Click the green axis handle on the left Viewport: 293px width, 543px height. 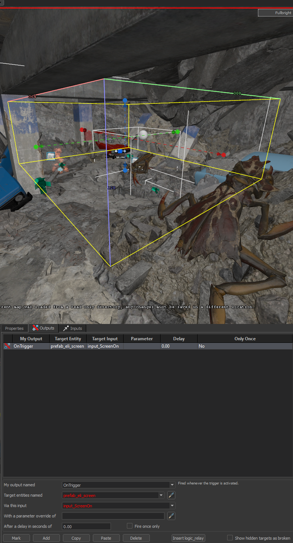tap(36, 147)
